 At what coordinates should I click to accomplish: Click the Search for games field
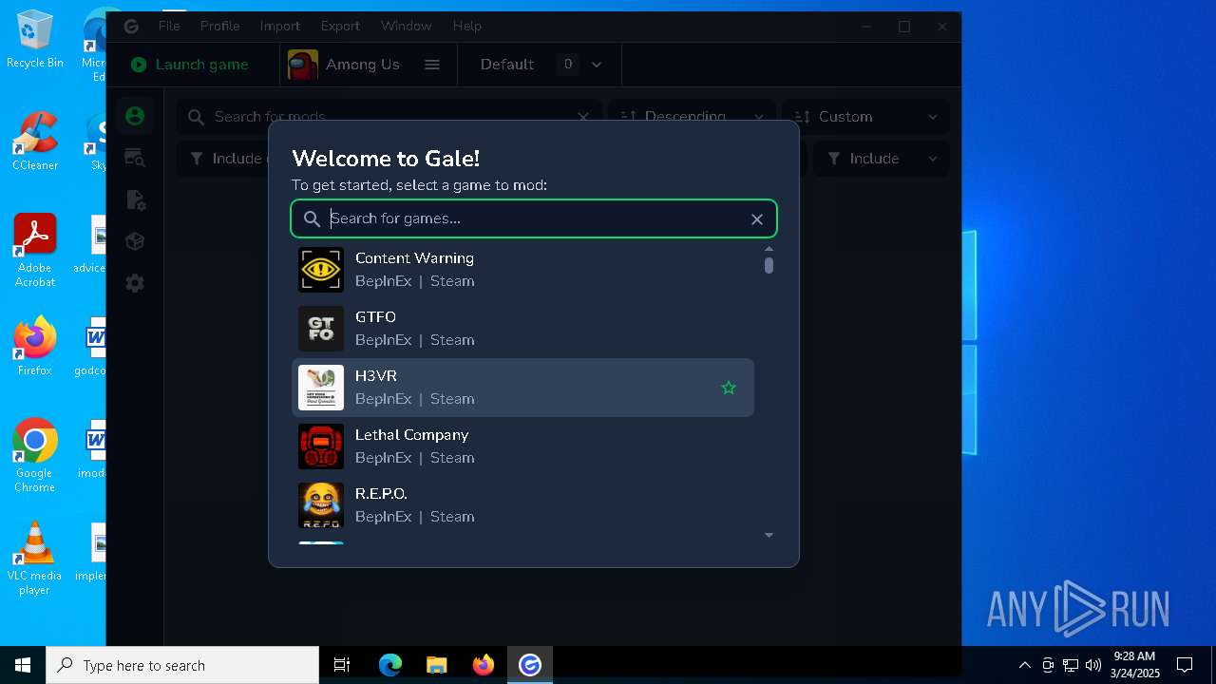(x=534, y=218)
